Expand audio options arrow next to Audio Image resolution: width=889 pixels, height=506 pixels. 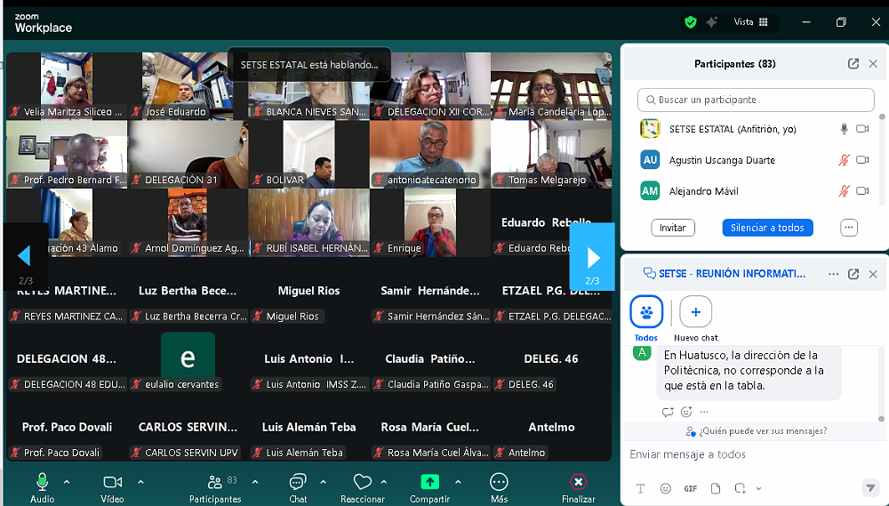click(x=70, y=482)
